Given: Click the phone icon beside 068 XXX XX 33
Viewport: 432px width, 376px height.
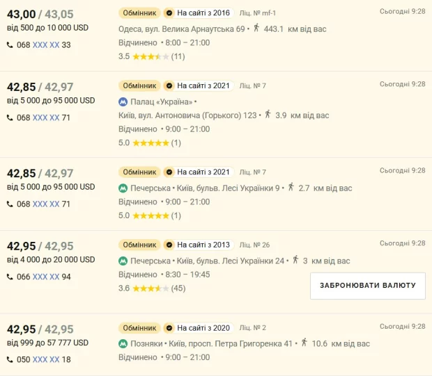Looking at the screenshot, I should (10, 45).
